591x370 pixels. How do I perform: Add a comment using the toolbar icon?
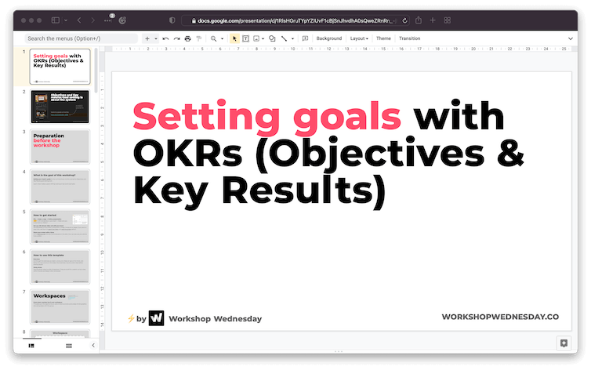pyautogui.click(x=305, y=38)
